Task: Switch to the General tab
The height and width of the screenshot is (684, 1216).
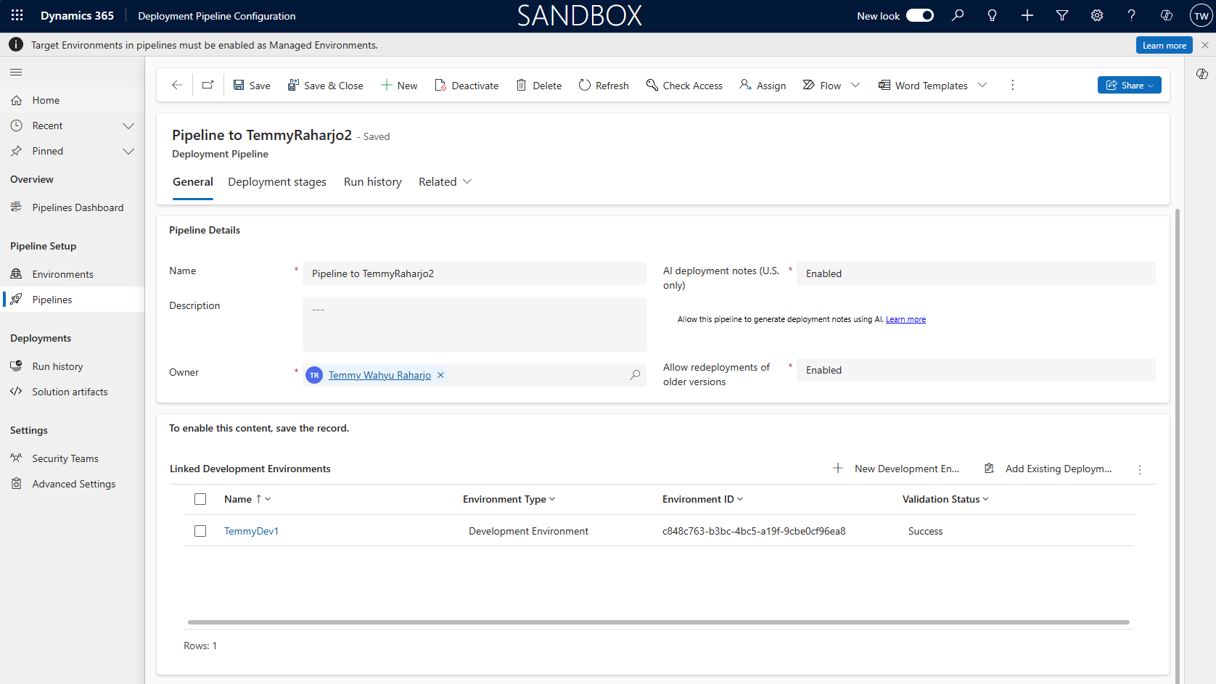Action: click(193, 182)
